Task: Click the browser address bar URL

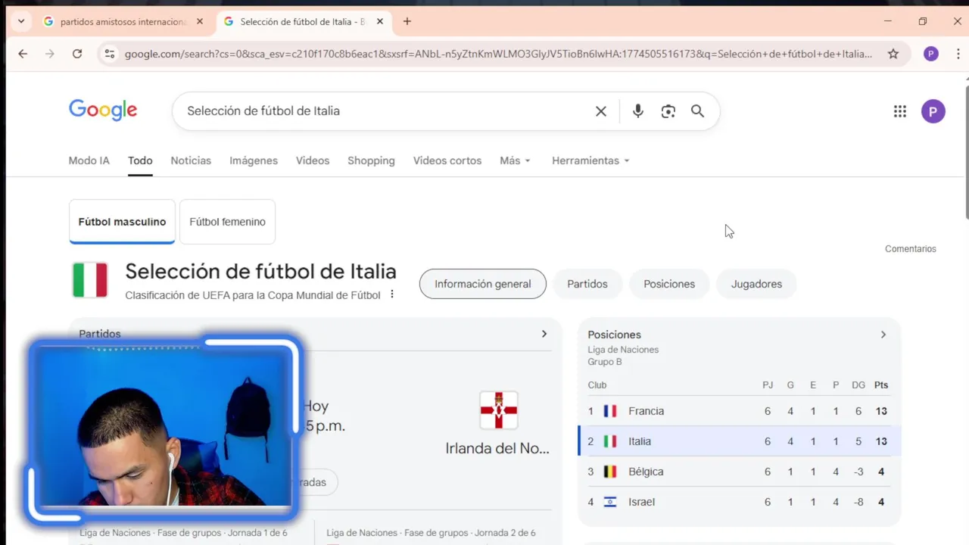Action: click(x=498, y=54)
